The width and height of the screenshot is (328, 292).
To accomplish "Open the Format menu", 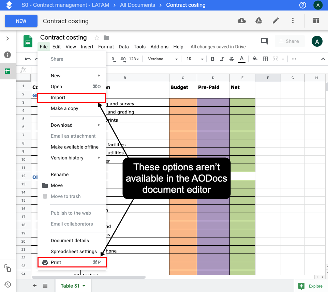I will point(106,47).
